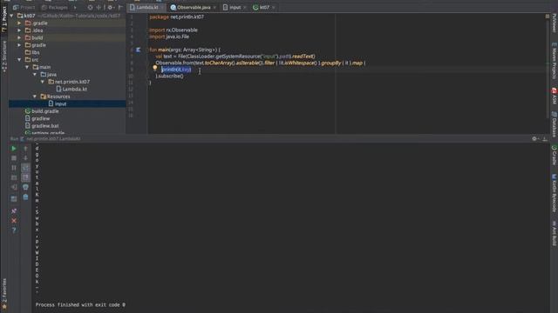The width and height of the screenshot is (558, 313).
Task: Collapse the java folder
Action: [x=35, y=75]
